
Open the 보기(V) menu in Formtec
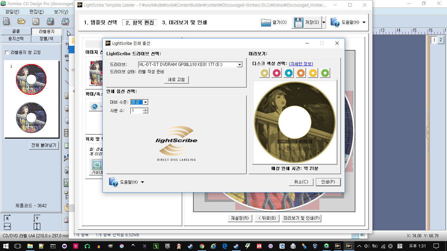point(61,12)
